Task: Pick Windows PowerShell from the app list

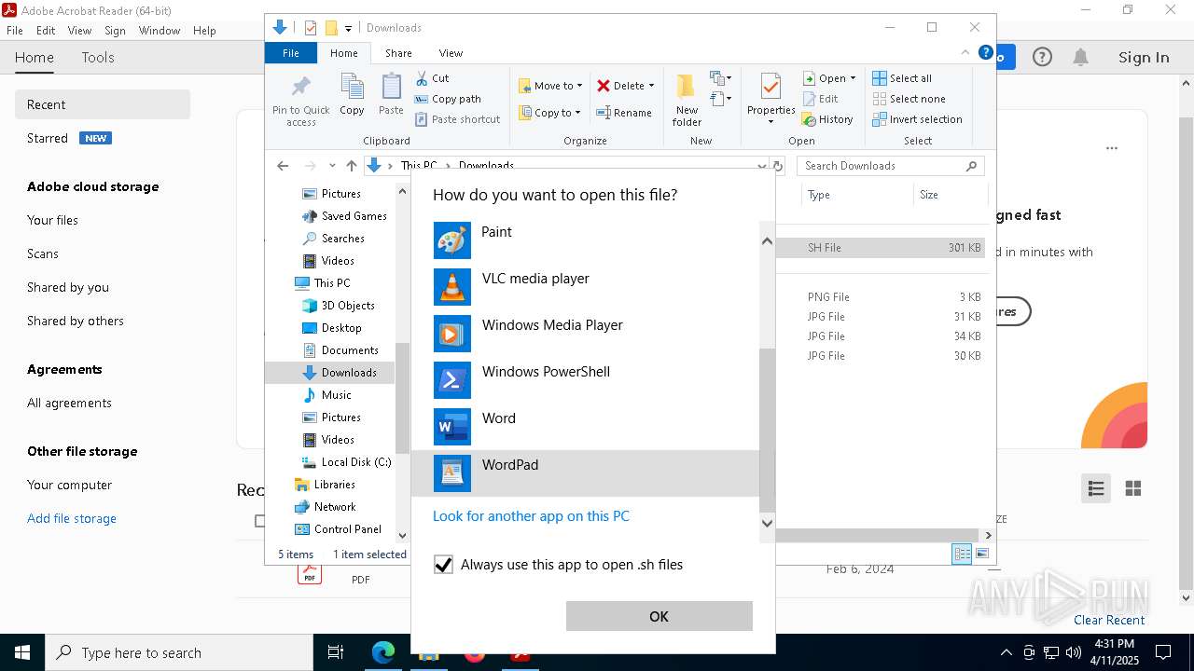Action: click(x=585, y=380)
